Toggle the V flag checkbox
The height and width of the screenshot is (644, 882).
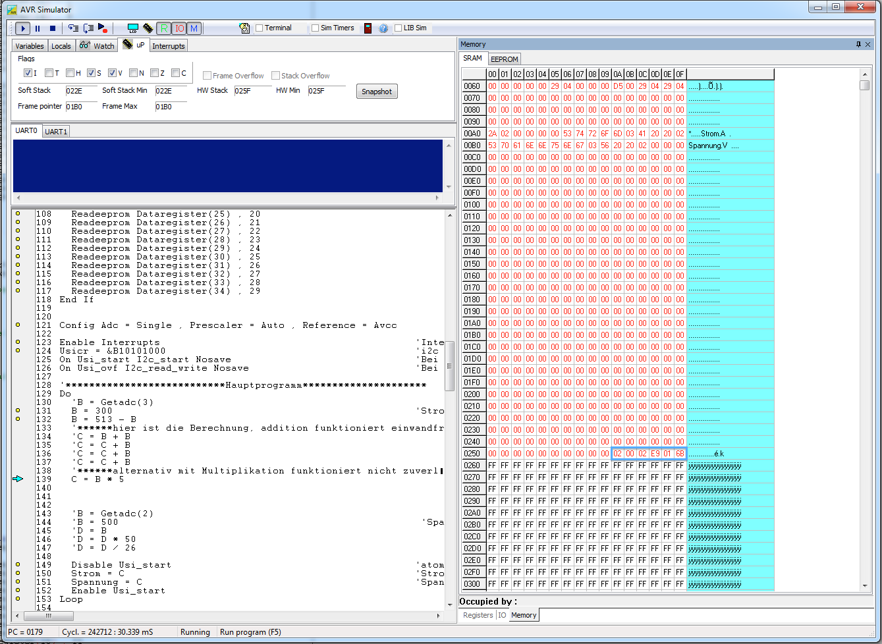tap(112, 73)
